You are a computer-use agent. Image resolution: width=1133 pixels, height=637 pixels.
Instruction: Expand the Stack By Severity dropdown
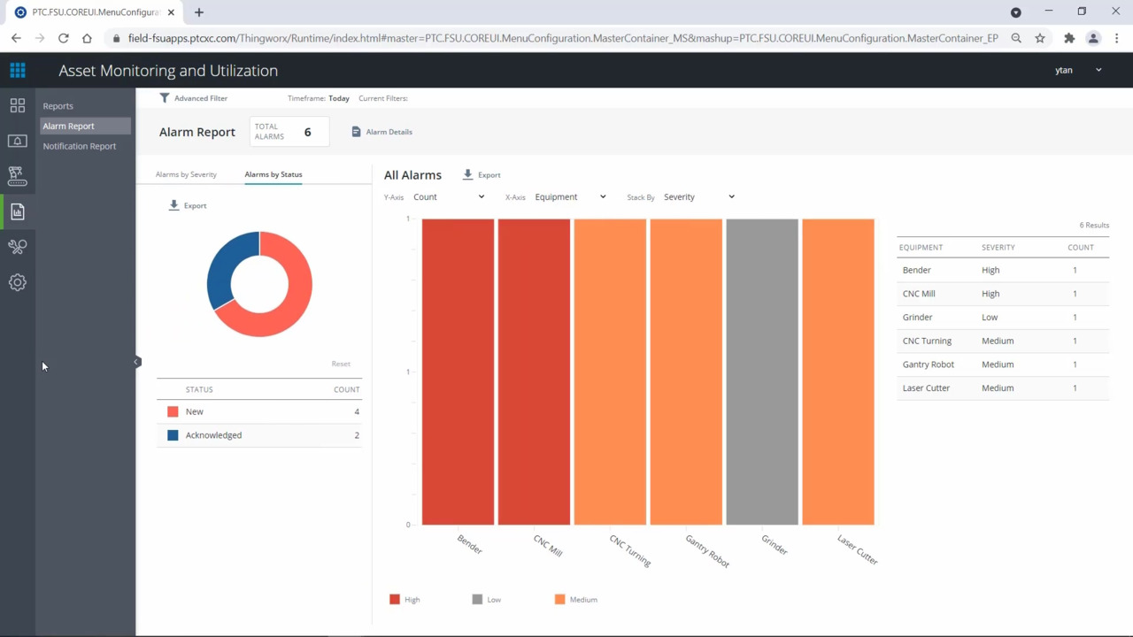730,196
